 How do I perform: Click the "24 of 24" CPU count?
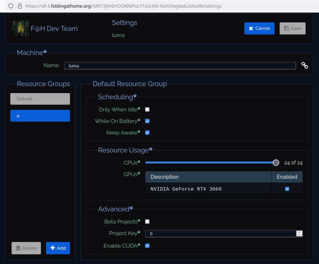click(x=293, y=163)
